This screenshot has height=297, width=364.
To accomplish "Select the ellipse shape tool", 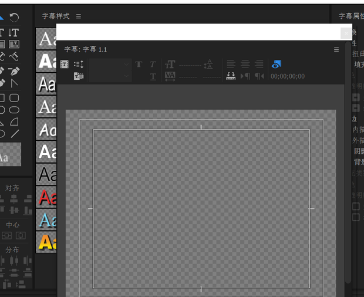I will coord(14,110).
